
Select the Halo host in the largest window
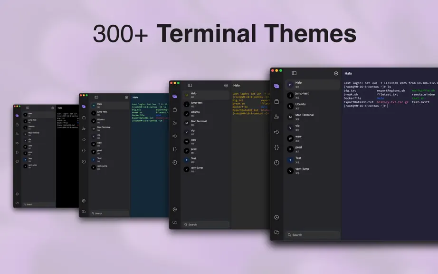coord(312,85)
